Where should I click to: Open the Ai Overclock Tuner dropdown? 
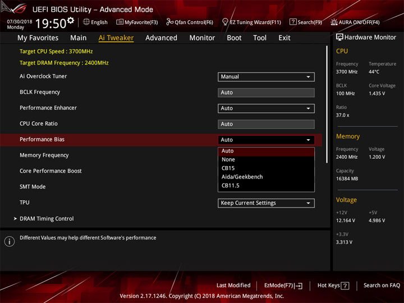(x=266, y=77)
